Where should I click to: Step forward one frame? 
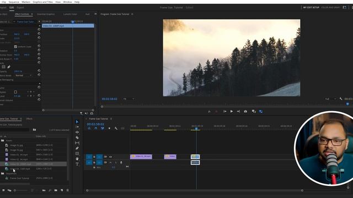tap(238, 111)
